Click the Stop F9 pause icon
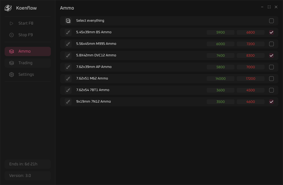Image resolution: width=283 pixels, height=185 pixels. coord(11,35)
